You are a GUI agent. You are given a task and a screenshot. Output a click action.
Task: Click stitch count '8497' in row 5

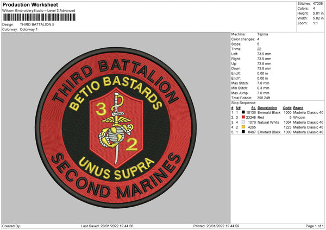(x=252, y=132)
